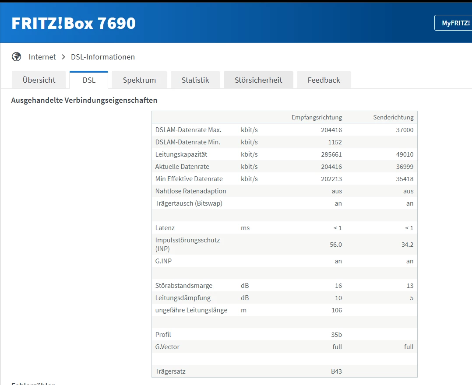Go to Internet breadcrumb link
This screenshot has height=385, width=472.
point(42,57)
